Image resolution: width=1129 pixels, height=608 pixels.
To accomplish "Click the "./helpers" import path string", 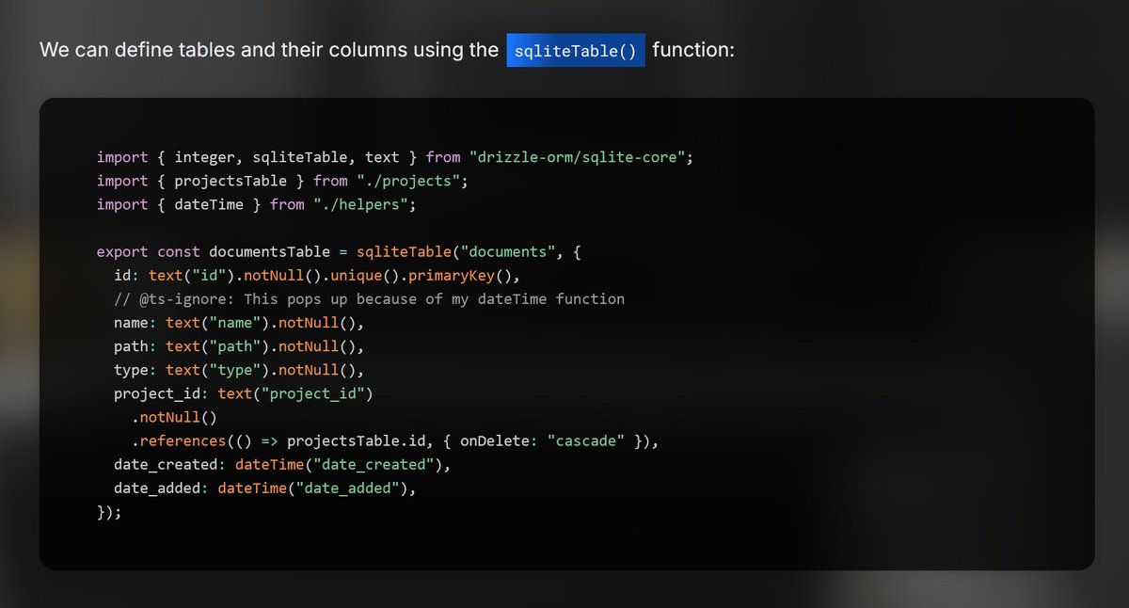I will click(359, 204).
